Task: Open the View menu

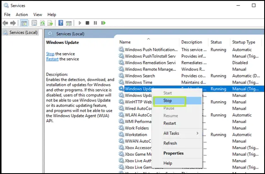Action: click(38, 15)
